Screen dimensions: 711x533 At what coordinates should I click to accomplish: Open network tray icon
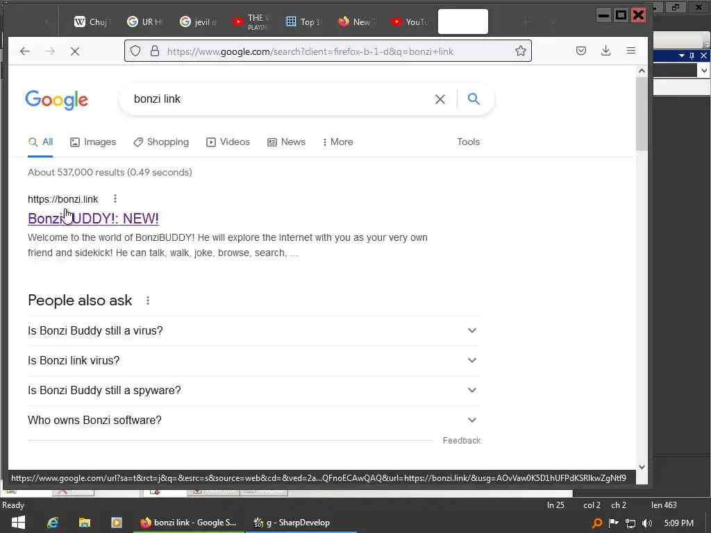(x=630, y=523)
